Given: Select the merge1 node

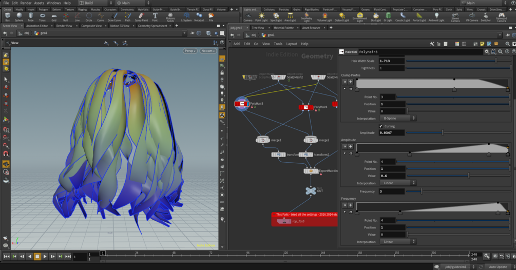Looking at the screenshot, I should [x=262, y=140].
